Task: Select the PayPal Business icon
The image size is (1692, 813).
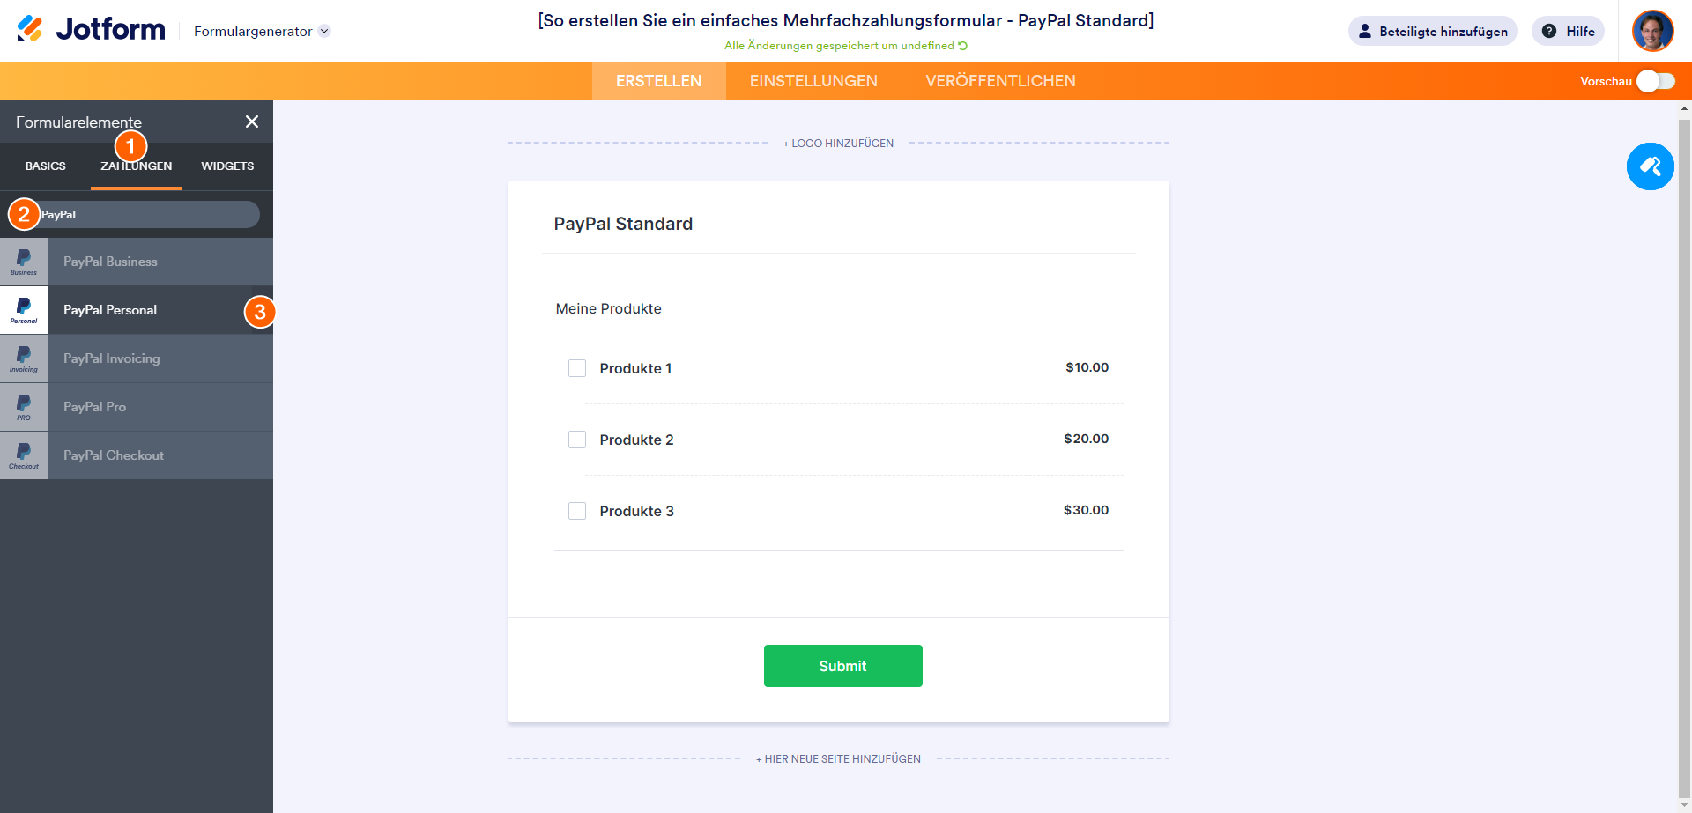Action: click(x=24, y=262)
